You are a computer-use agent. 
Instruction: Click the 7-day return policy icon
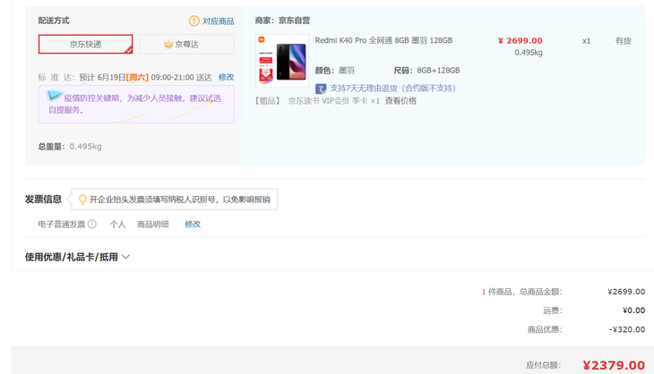coord(321,88)
